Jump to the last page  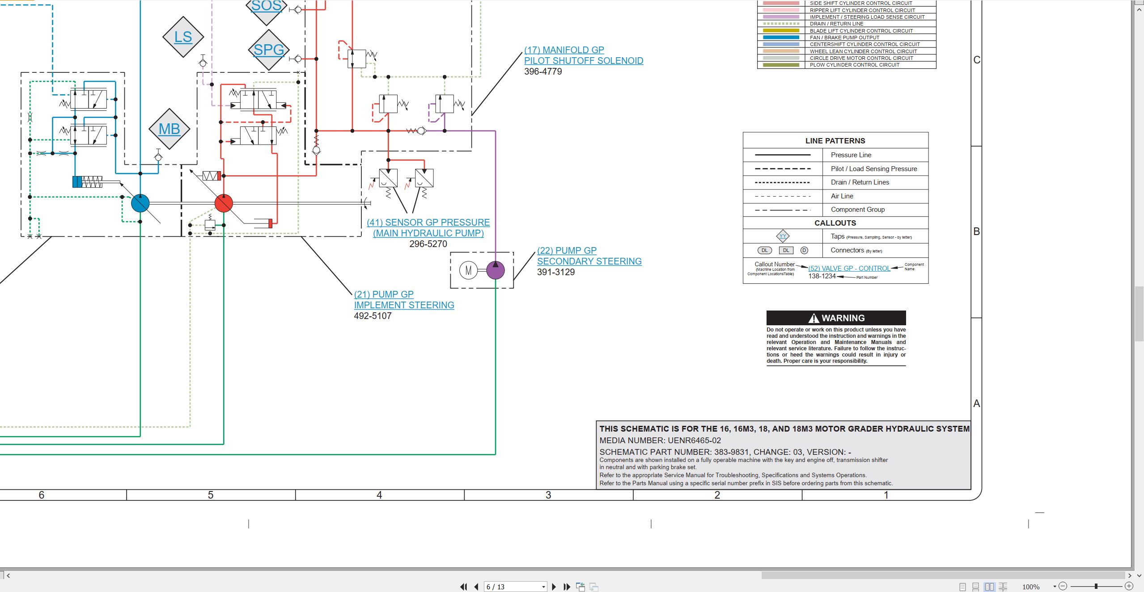[x=567, y=587]
